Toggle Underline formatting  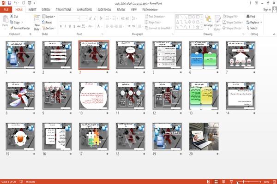point(70,26)
